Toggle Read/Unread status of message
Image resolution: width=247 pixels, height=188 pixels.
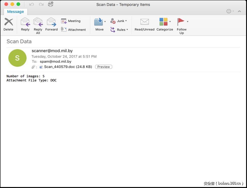(144, 24)
